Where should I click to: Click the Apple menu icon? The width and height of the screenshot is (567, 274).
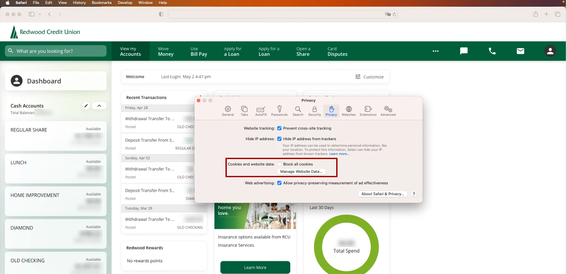tap(8, 3)
